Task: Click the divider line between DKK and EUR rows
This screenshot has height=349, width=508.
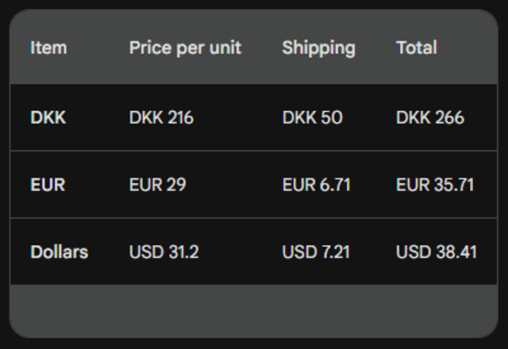Action: pos(254,151)
